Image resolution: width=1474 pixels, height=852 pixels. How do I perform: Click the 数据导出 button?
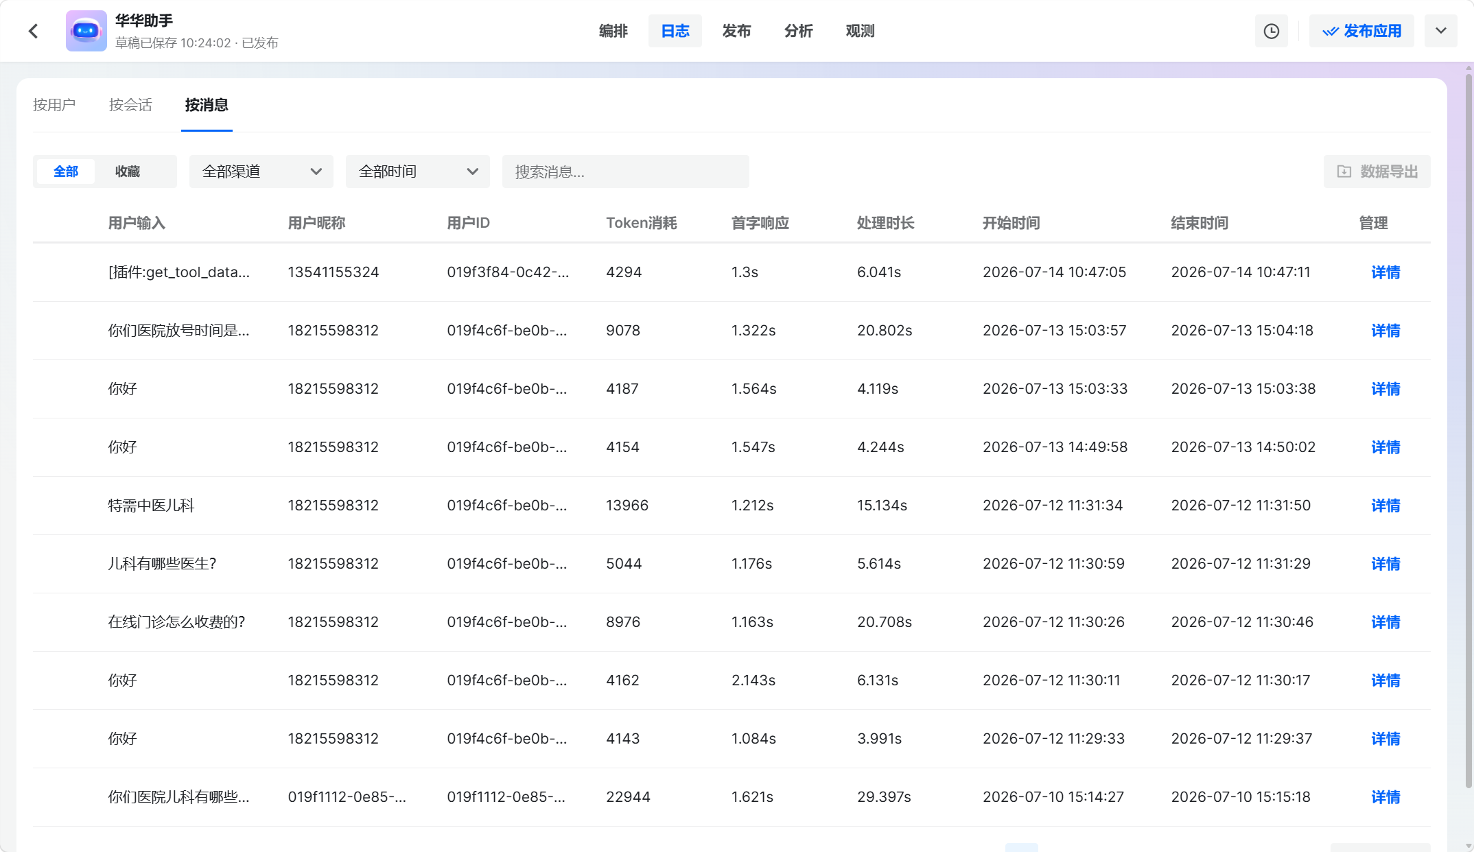(x=1377, y=171)
